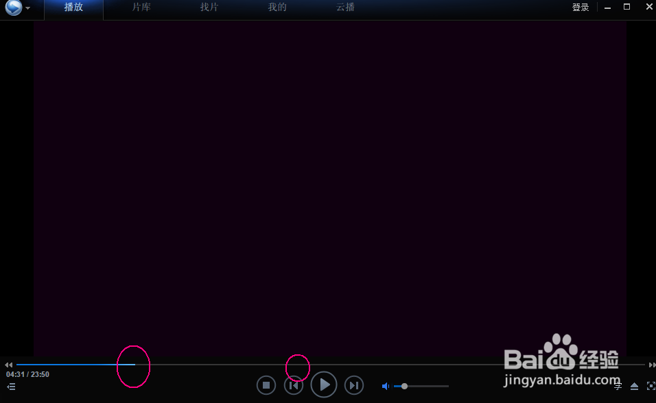Go to the 找片 tab
Screen dimensions: 656x403
pyautogui.click(x=209, y=7)
